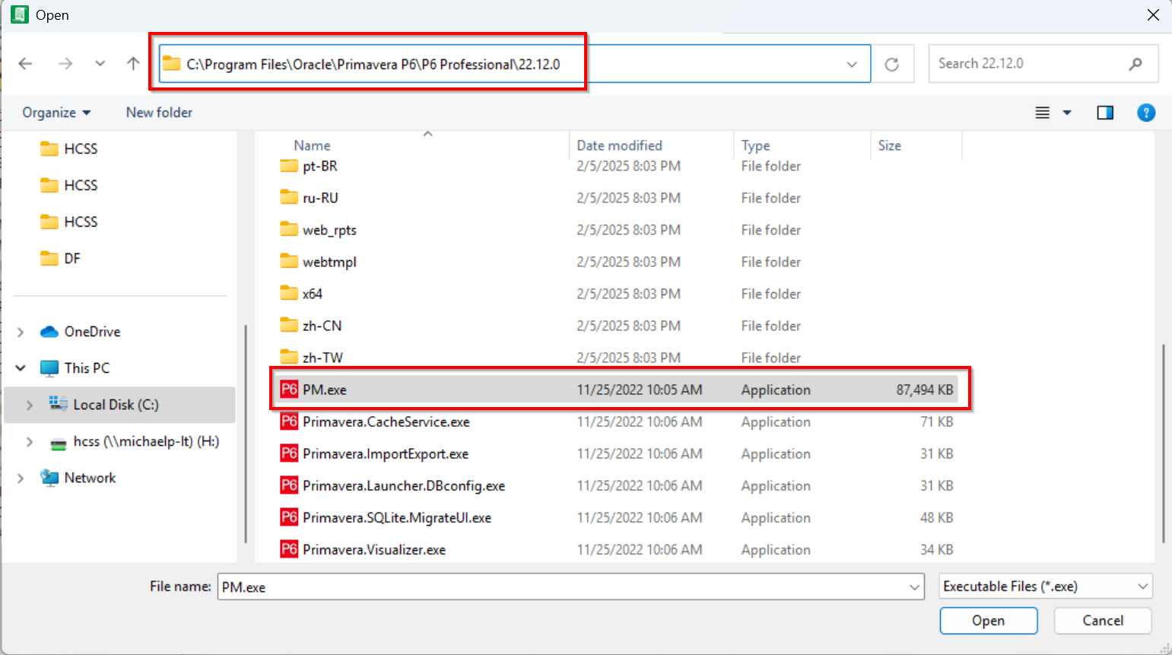Select the DF folder in sidebar
The width and height of the screenshot is (1172, 655).
[x=61, y=259]
